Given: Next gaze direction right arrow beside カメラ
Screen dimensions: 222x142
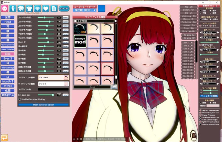Looking at the screenshot, I should click(x=218, y=62).
